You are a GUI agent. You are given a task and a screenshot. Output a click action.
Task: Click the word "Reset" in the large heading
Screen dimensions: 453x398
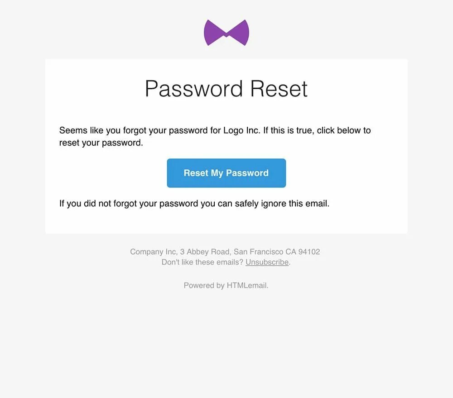[279, 89]
